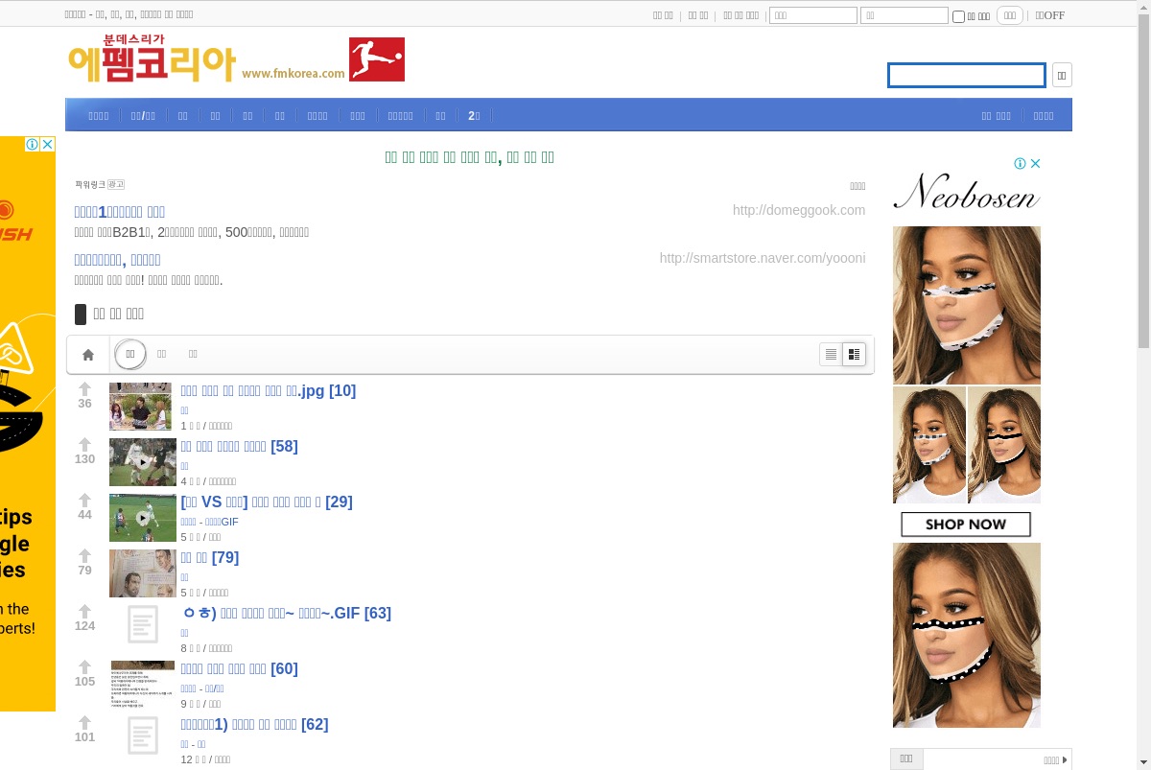Open the thumbnail of the [60] post
This screenshot has width=1151, height=770.
[143, 685]
